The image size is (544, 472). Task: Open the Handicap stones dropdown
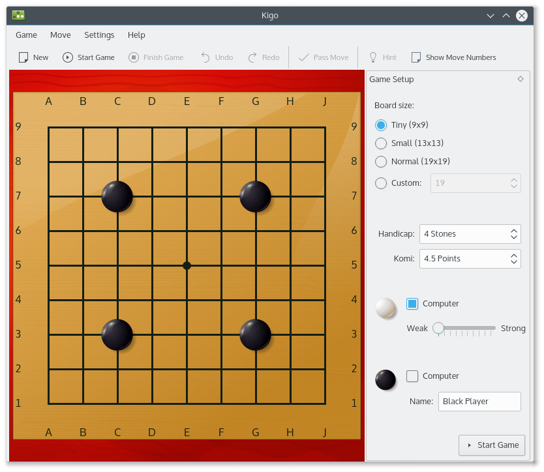coord(470,234)
